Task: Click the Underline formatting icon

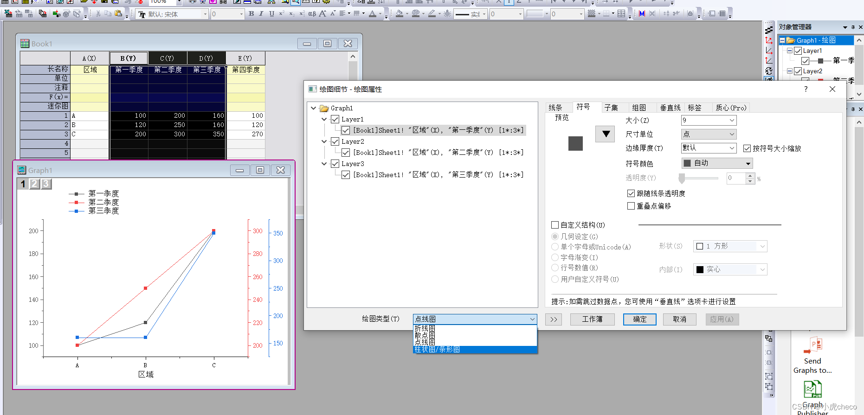Action: [x=271, y=14]
